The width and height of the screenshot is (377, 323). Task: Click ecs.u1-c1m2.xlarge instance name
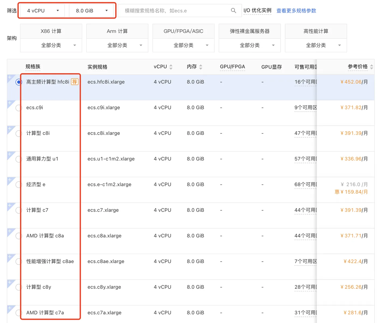[x=111, y=159]
